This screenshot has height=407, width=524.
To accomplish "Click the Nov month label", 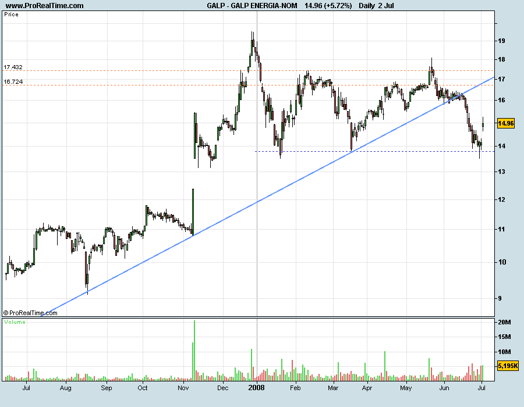I will click(x=183, y=388).
